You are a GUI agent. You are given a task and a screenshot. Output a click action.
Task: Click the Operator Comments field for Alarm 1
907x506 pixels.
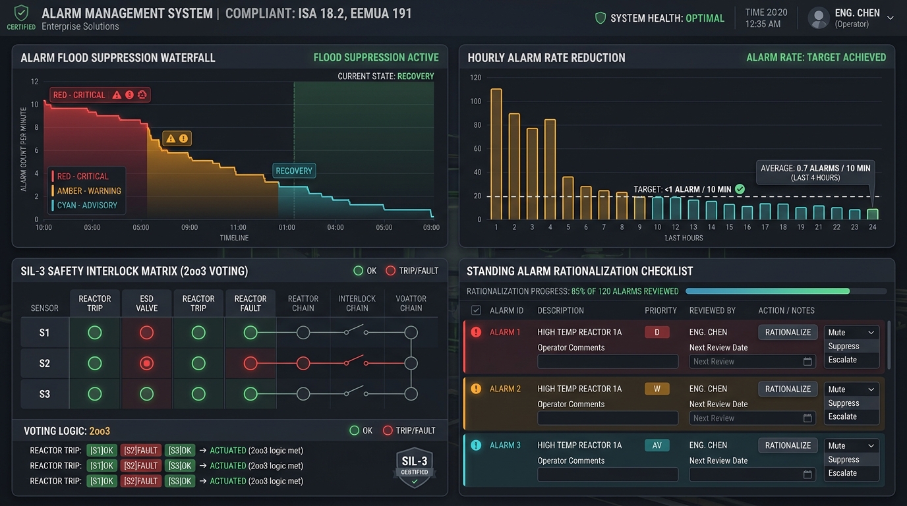click(608, 361)
